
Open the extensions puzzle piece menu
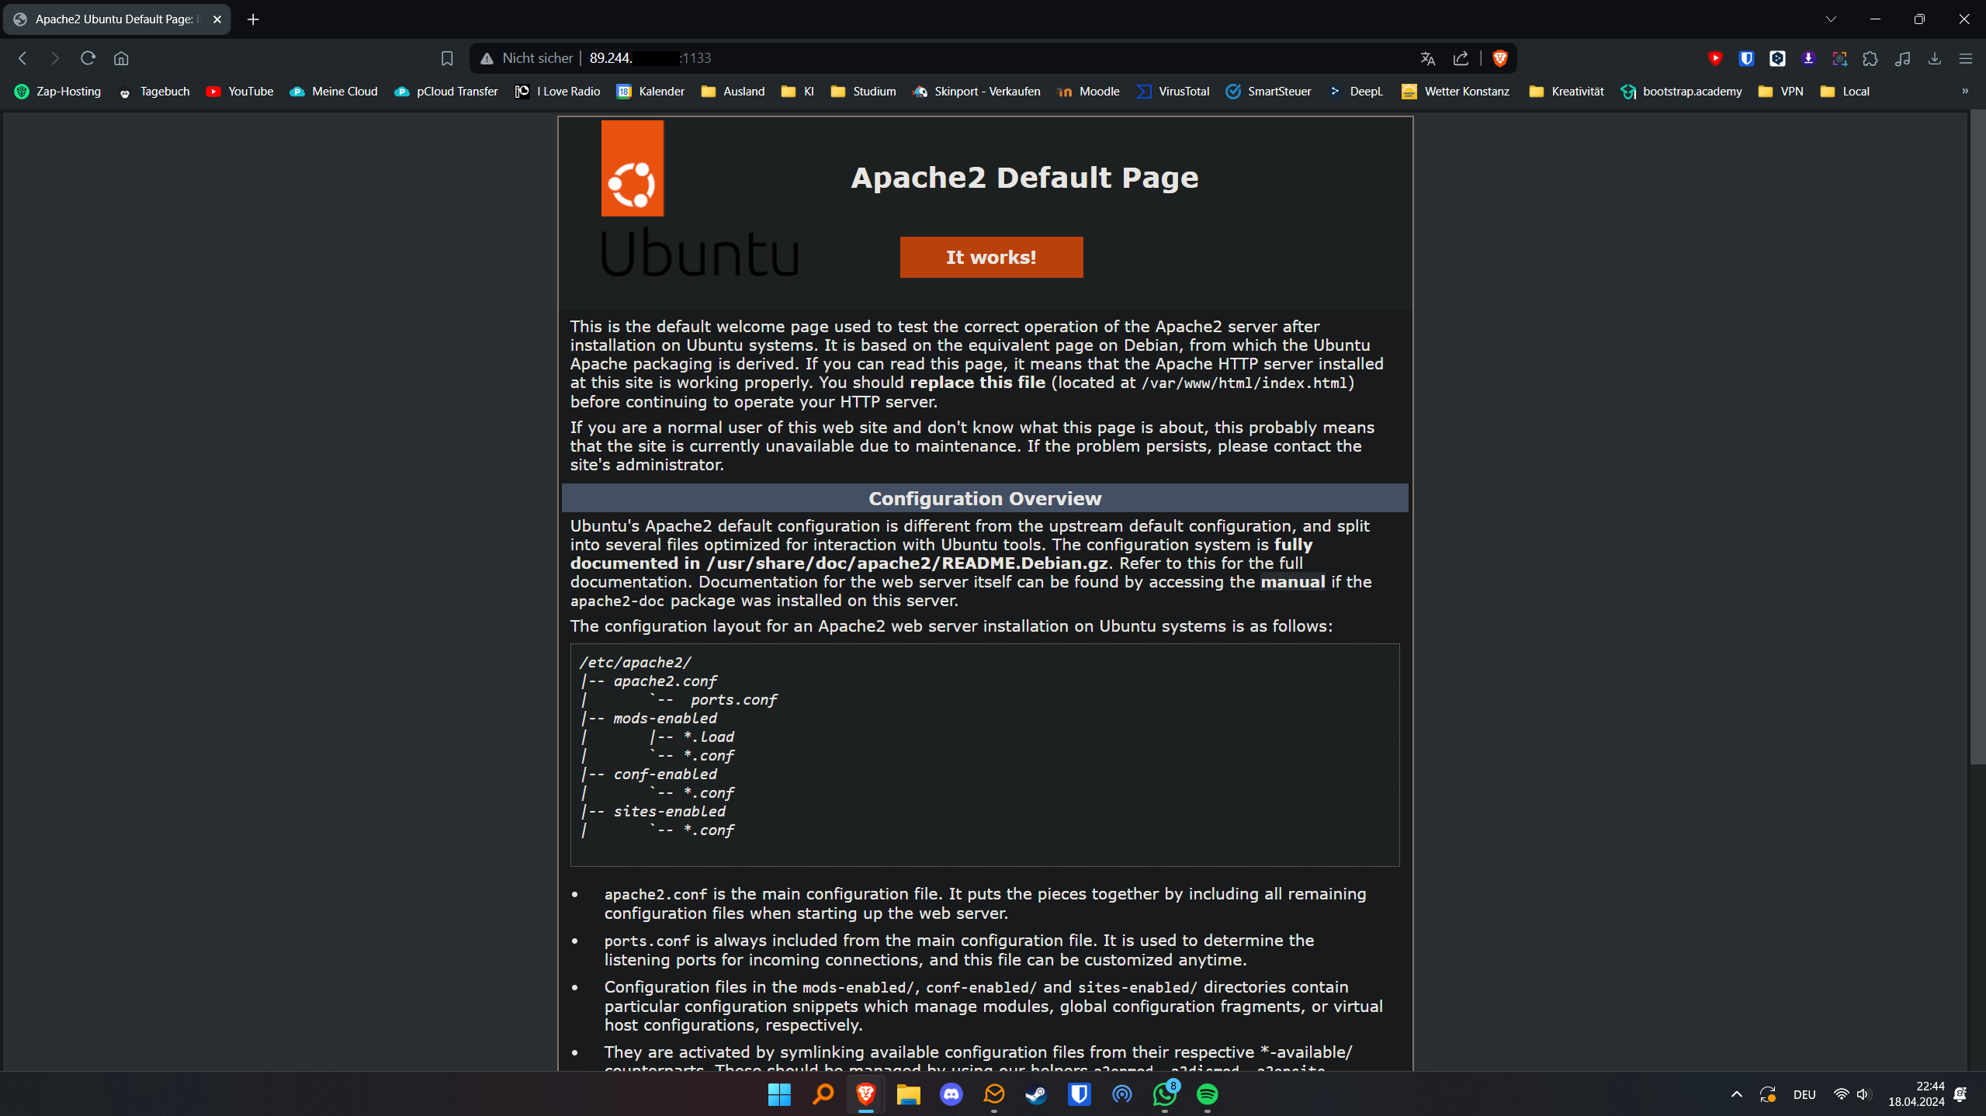pyautogui.click(x=1870, y=58)
